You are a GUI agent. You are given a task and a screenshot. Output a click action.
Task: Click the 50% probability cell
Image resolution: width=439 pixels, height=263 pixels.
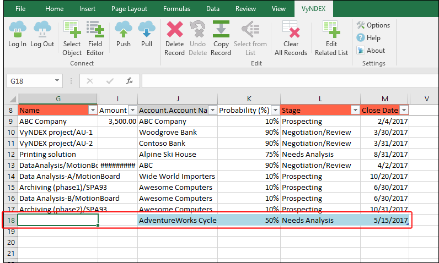point(249,220)
